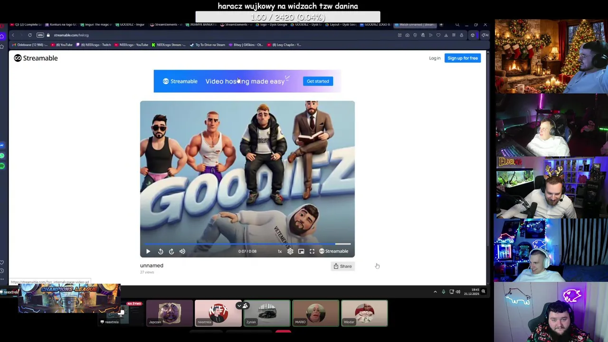This screenshot has height=342, width=608.
Task: Mute the video player volume
Action: click(x=182, y=251)
